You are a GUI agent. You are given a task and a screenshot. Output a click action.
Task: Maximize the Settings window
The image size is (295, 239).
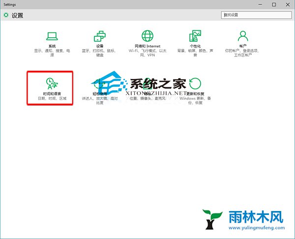click(x=274, y=4)
